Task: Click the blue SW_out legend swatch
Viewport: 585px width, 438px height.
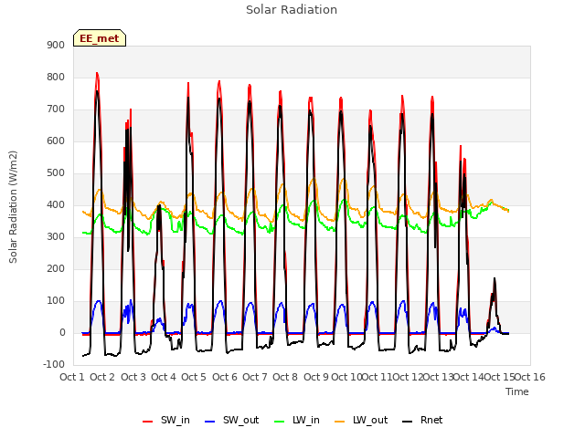Action: [210, 422]
